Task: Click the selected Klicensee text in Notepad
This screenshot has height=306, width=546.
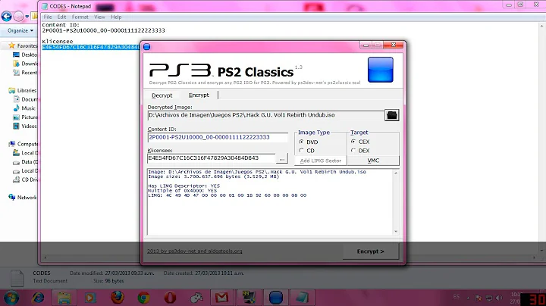Action: click(91, 47)
